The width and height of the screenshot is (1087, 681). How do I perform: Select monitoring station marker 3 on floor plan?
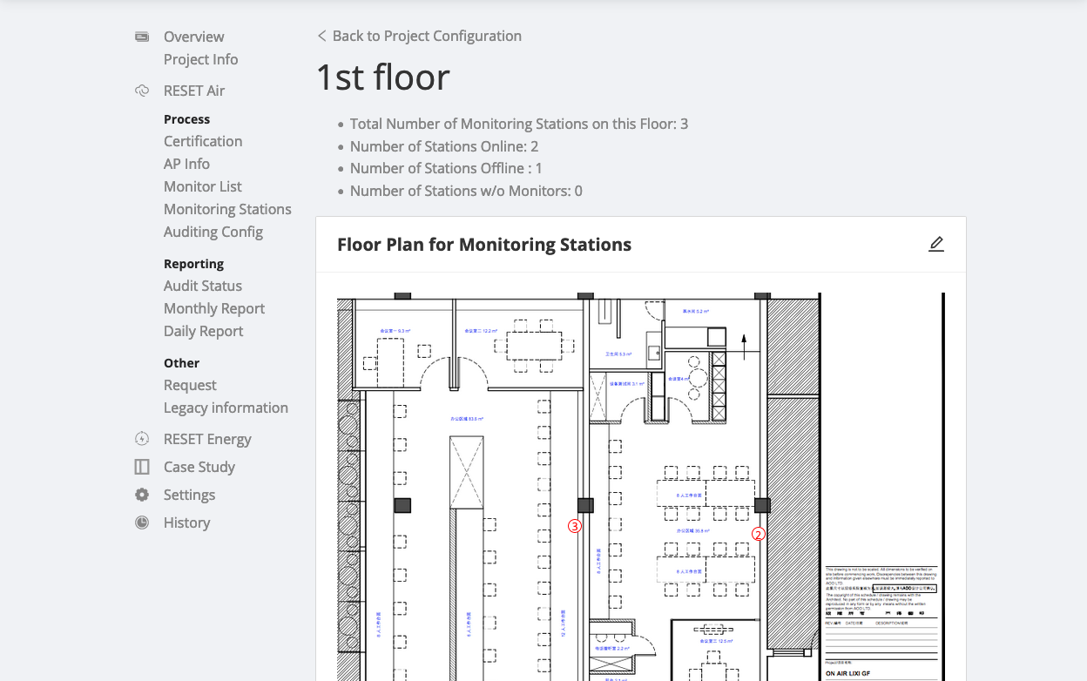(x=574, y=526)
